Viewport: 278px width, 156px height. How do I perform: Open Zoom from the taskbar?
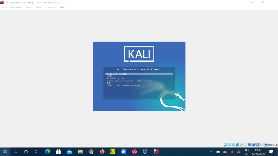click(124, 152)
